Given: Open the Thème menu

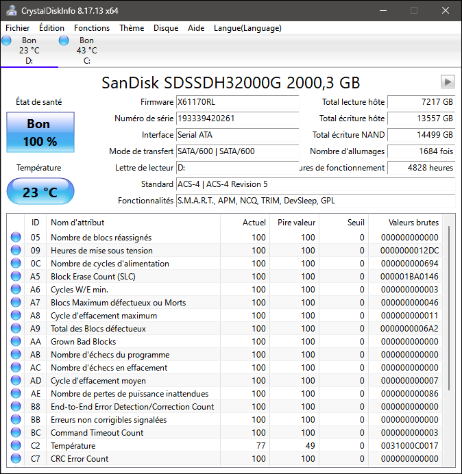Looking at the screenshot, I should coord(132,28).
